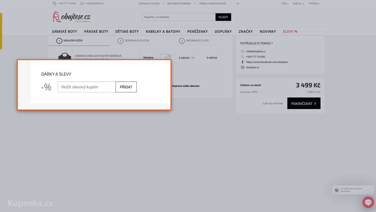This screenshot has width=376, height=212.
Task: Click the Instagram icon beside obujtese.cz
Action: (x=243, y=67)
